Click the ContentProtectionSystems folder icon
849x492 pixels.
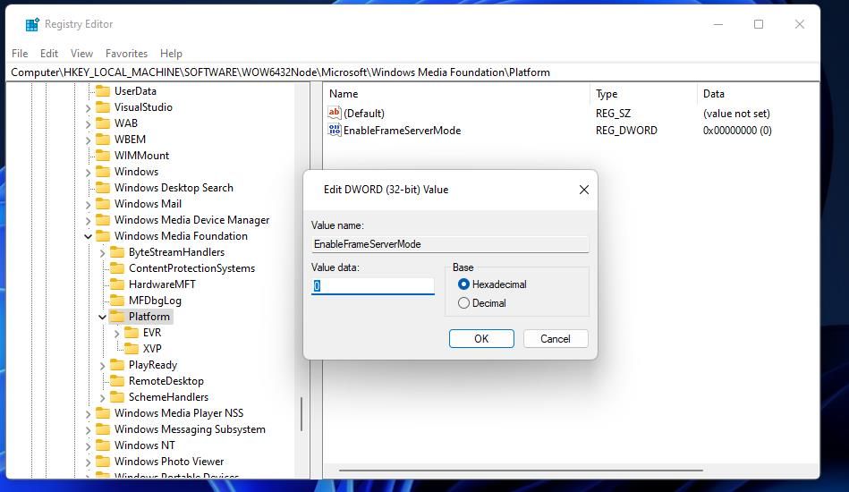tap(117, 268)
